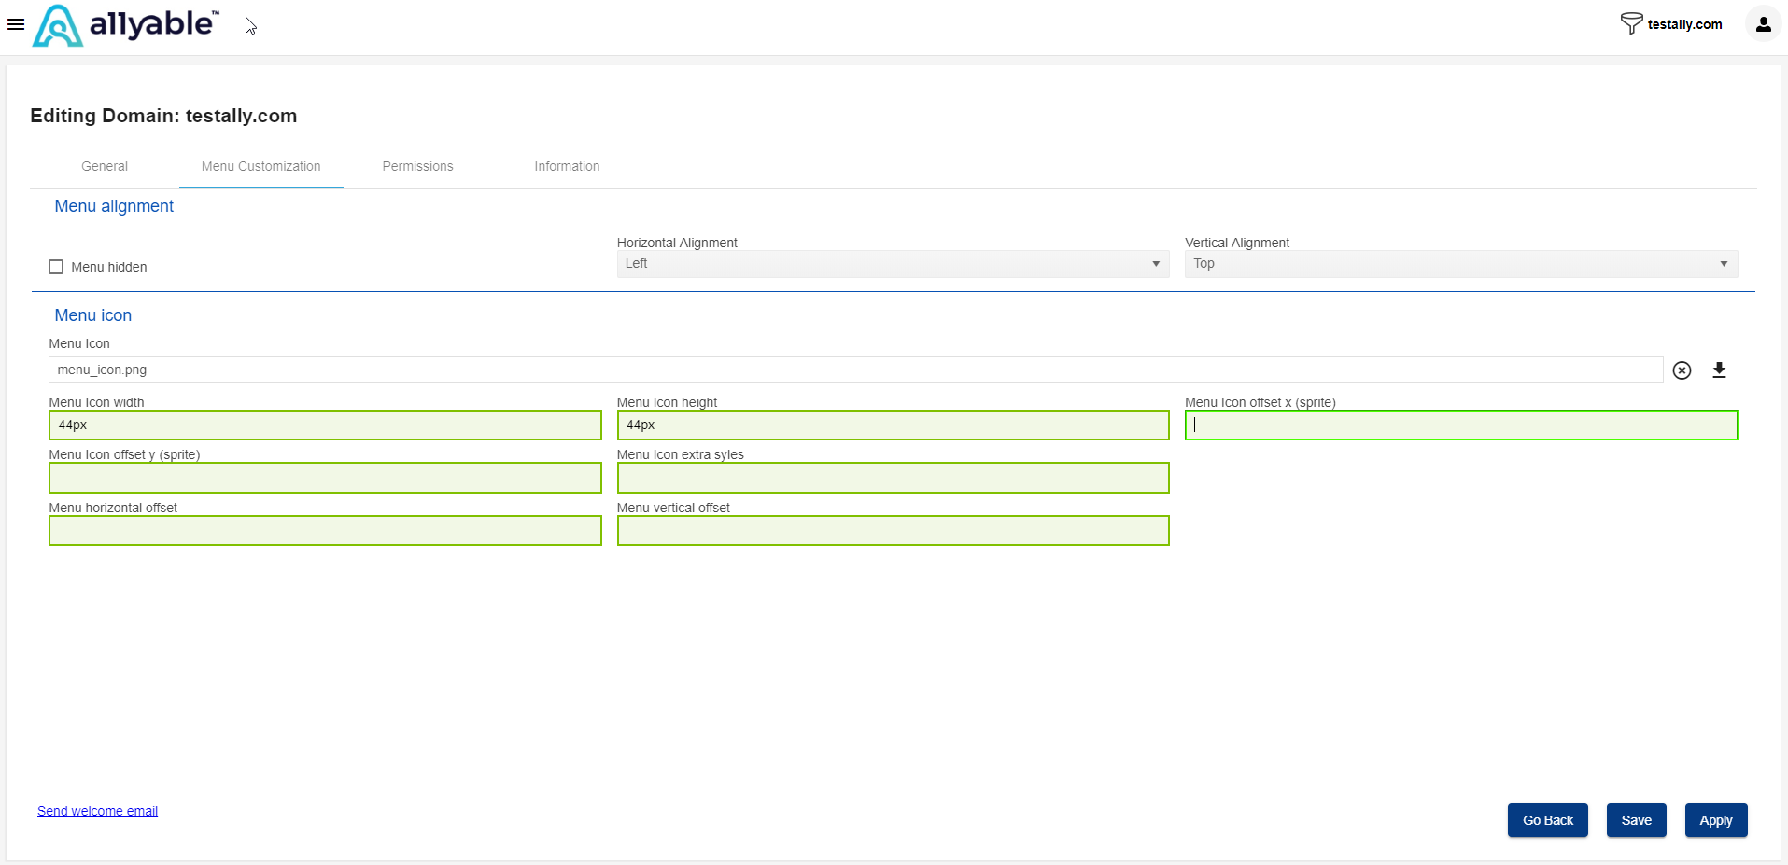This screenshot has width=1788, height=865.
Task: Click the Menu horizontal offset field
Action: coord(325,531)
